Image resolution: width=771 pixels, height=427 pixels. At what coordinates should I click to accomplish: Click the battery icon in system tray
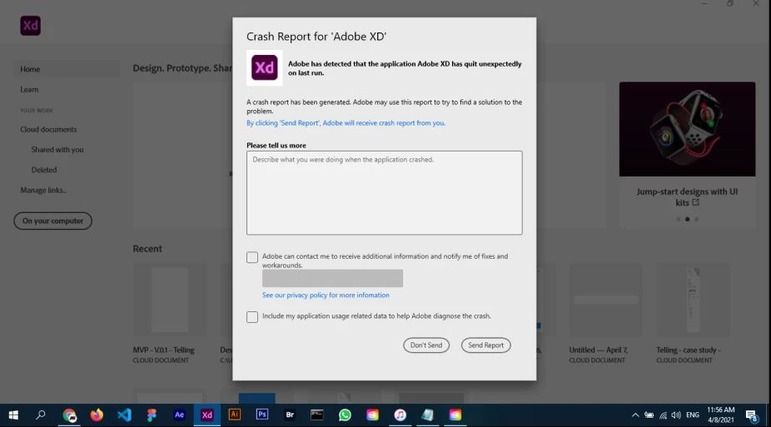pyautogui.click(x=649, y=415)
